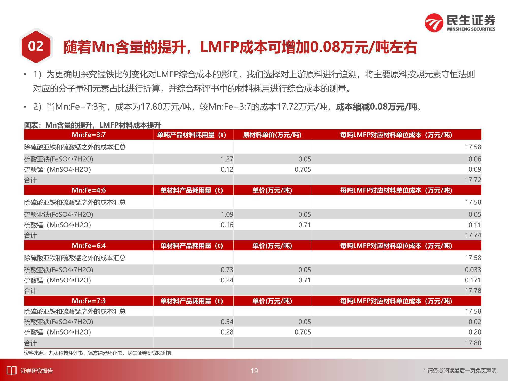Image resolution: width=508 pixels, height=381 pixels.
Task: Select the 0.54 usage cell
Action: coord(193,322)
